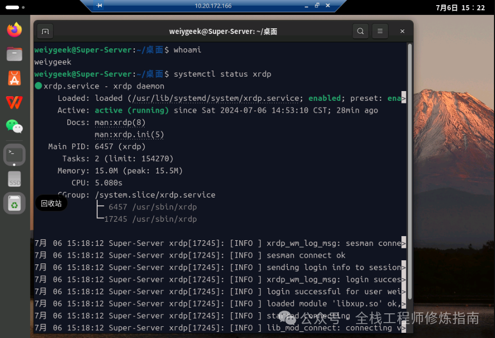Launch the Ubuntu Software store icon

(14, 78)
